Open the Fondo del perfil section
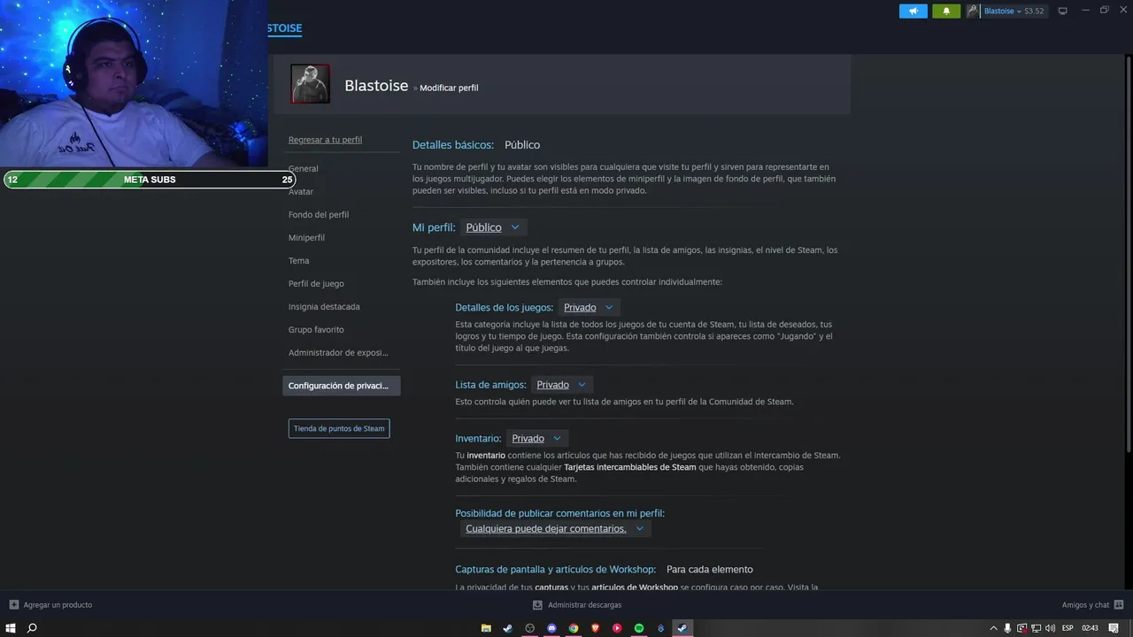Screen dimensions: 1133x637 [319, 214]
